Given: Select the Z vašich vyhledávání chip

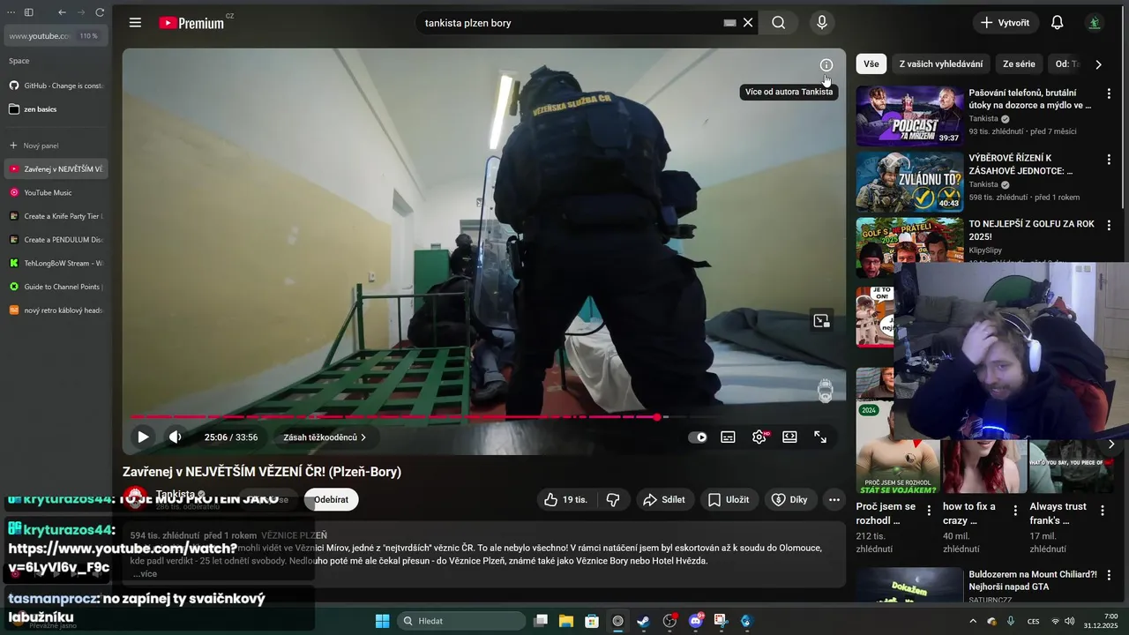Looking at the screenshot, I should [941, 63].
